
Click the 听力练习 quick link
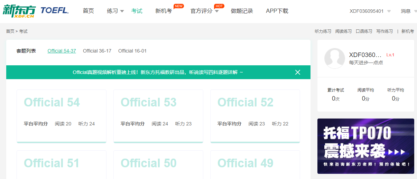(x=323, y=31)
